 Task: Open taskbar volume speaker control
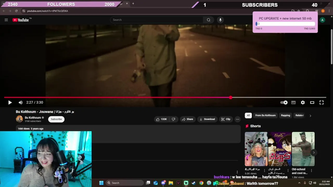pos(315,183)
